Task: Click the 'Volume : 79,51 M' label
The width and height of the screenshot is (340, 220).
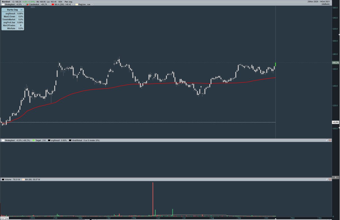Action: [12, 180]
